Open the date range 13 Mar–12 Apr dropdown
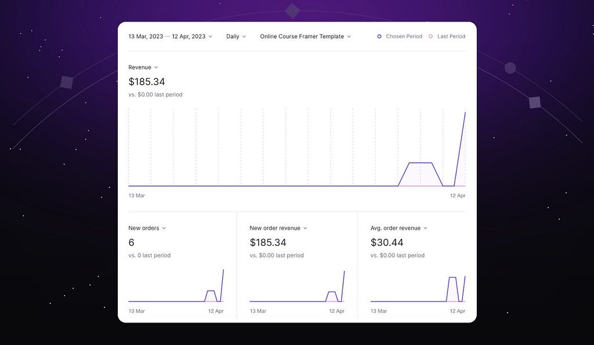This screenshot has height=345, width=594. [170, 37]
